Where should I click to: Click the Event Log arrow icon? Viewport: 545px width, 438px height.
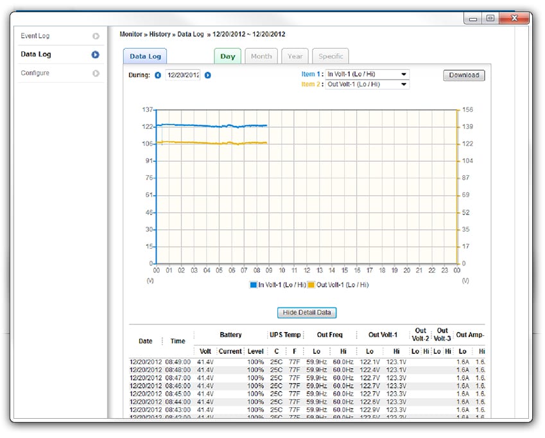click(96, 36)
